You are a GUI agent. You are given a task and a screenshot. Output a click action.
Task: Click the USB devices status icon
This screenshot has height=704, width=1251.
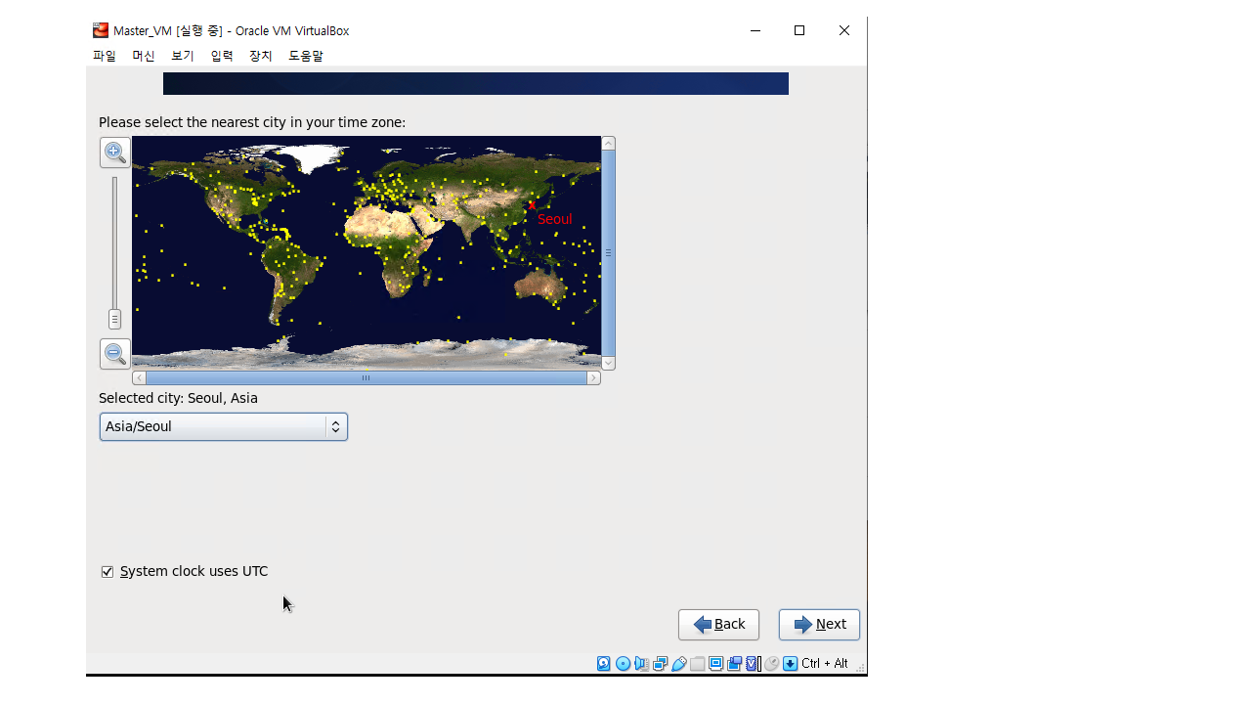[678, 664]
